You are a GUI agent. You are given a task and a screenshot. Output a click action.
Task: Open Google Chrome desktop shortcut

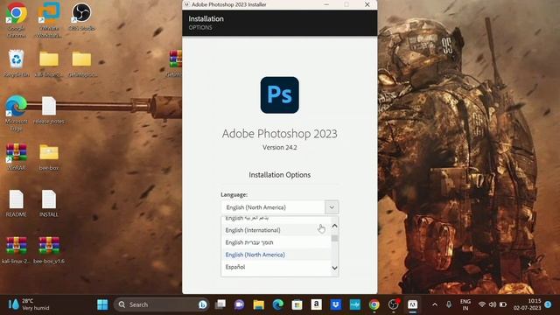coord(16,20)
